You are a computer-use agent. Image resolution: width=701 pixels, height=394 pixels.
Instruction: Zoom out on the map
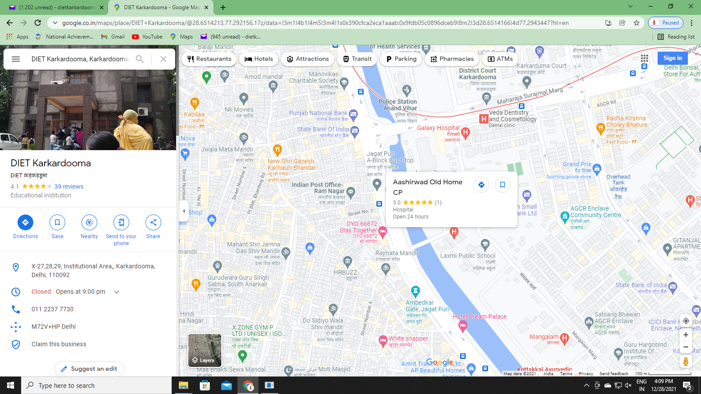click(686, 347)
